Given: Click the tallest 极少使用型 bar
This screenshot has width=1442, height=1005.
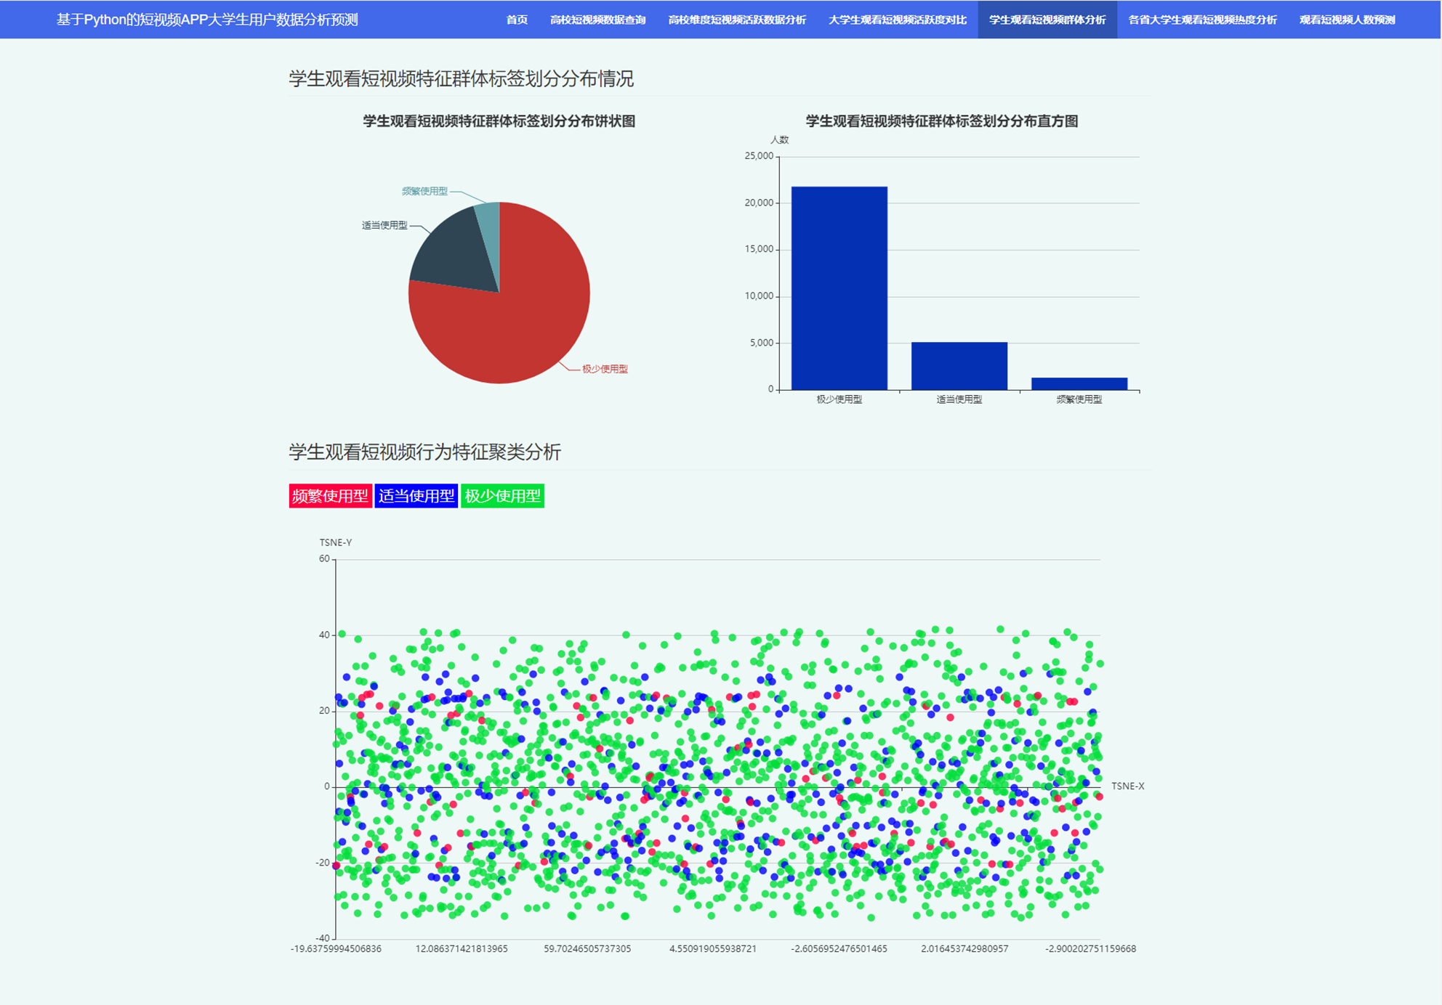Looking at the screenshot, I should pos(839,288).
